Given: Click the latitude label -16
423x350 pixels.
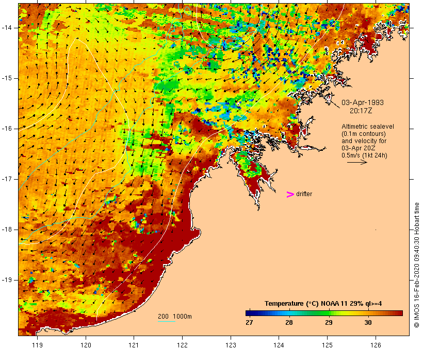Looking at the screenshot, I should (7, 129).
